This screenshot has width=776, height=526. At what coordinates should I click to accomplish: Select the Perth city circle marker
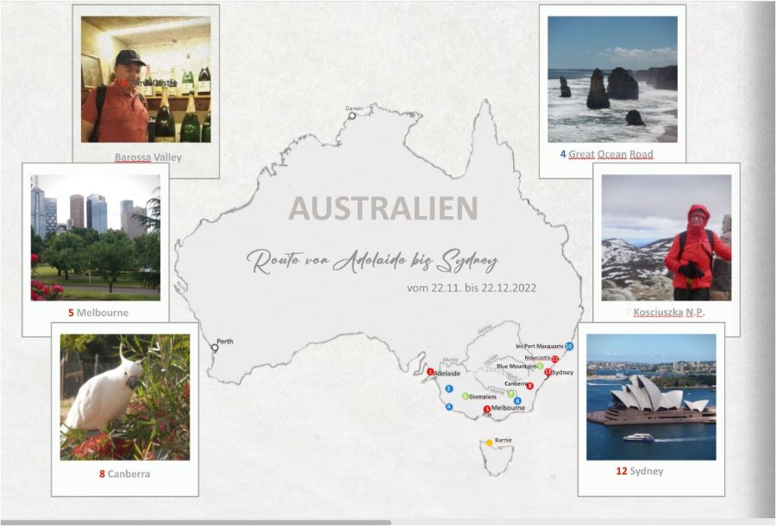215,348
